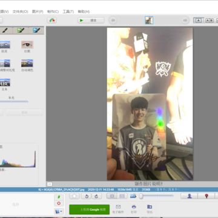Toggle the caption button left of caption bar
The height and width of the screenshot is (218, 218).
(50, 184)
